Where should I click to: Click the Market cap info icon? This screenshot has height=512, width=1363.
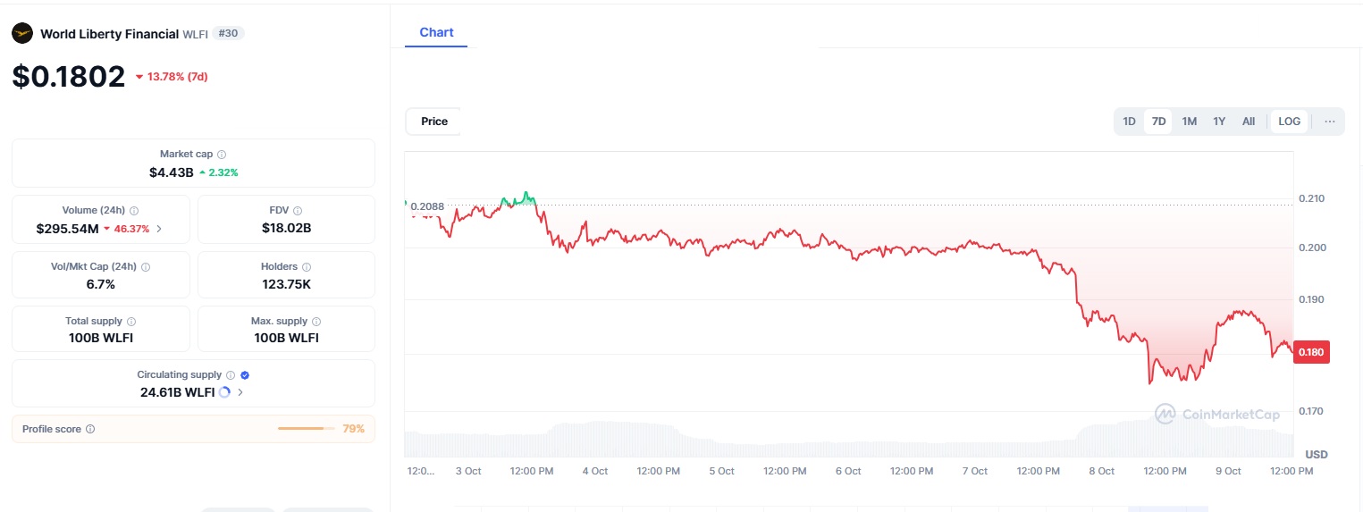[222, 155]
